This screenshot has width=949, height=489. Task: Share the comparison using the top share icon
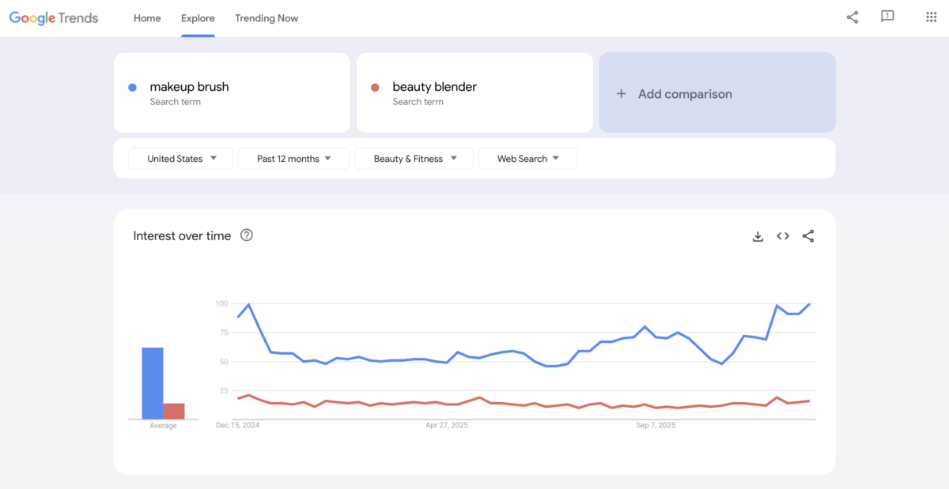(852, 17)
